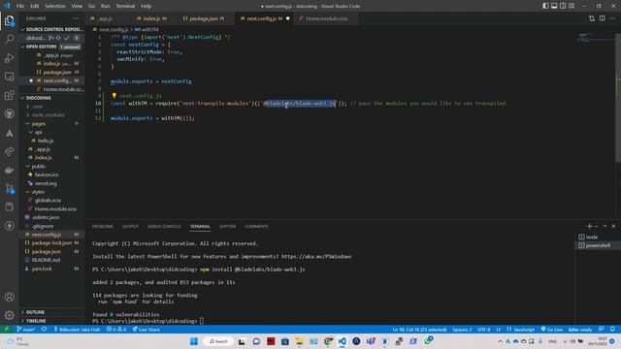Open editor More Actions ellipsis
621x349 pixels.
tap(612, 18)
